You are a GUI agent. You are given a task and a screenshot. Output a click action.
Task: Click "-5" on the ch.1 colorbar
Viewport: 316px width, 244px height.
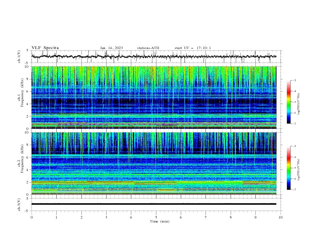(x=294, y=102)
